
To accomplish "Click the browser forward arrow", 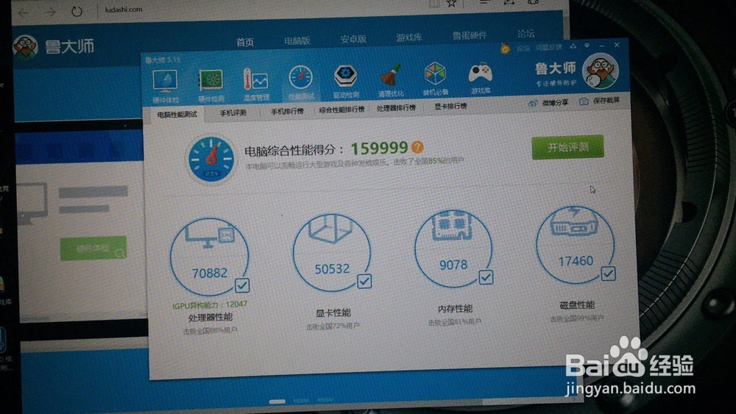I will point(50,13).
